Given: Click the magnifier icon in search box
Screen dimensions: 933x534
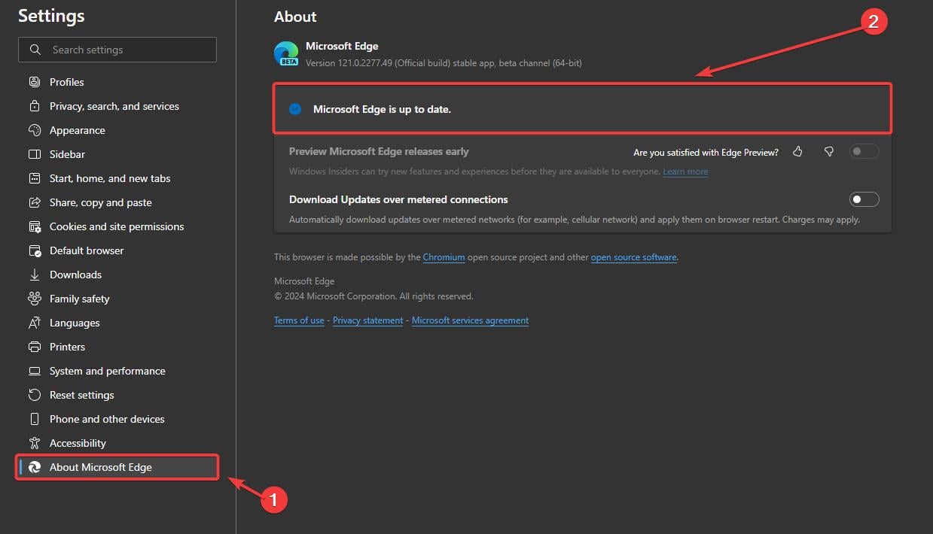Looking at the screenshot, I should pos(35,50).
